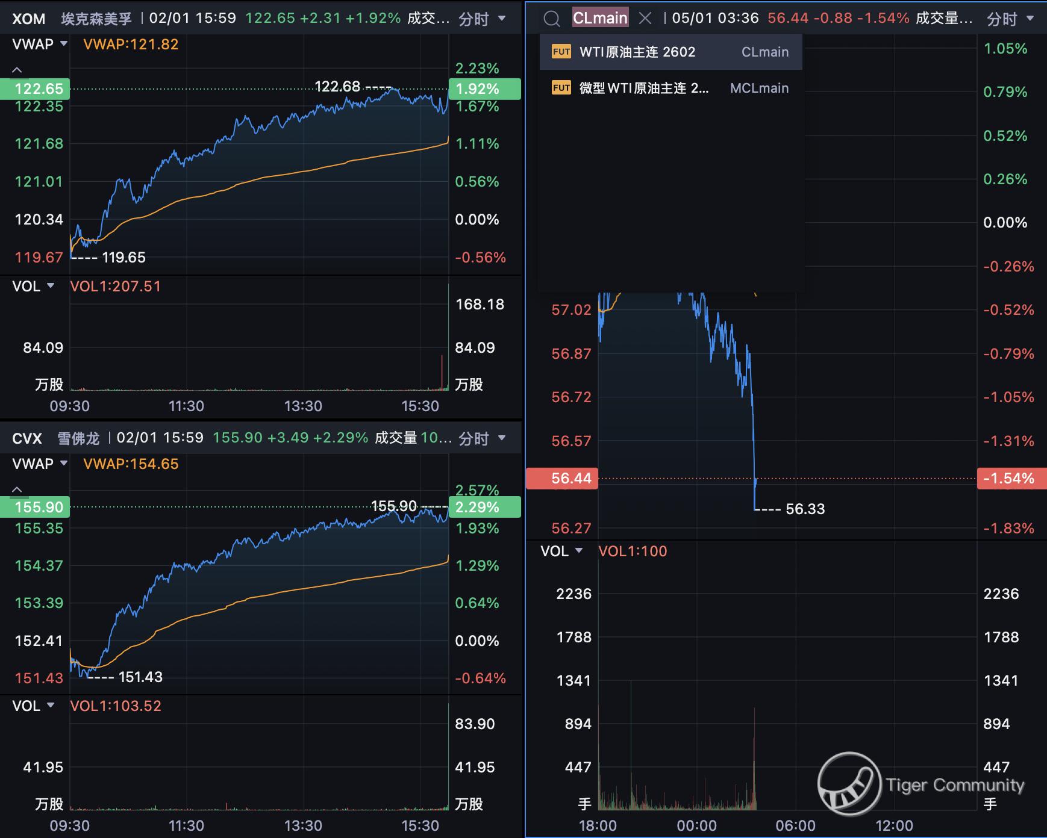
Task: Click the VWAP:121.82 legend value on XOM
Action: pyautogui.click(x=131, y=44)
